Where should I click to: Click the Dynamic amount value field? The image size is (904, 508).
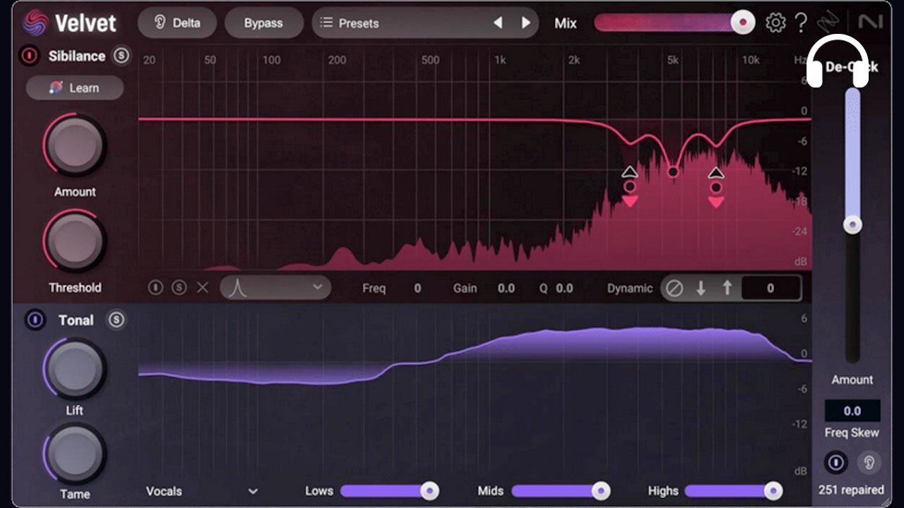coord(771,289)
